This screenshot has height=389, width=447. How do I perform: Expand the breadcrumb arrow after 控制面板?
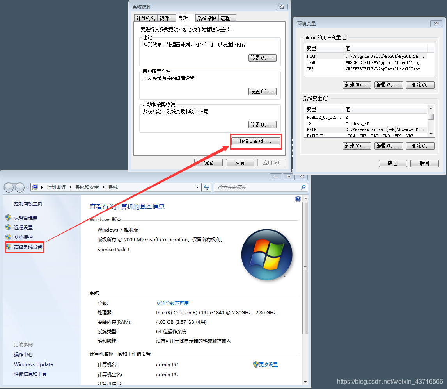click(71, 187)
